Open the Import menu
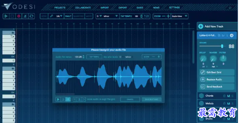 (x=105, y=8)
